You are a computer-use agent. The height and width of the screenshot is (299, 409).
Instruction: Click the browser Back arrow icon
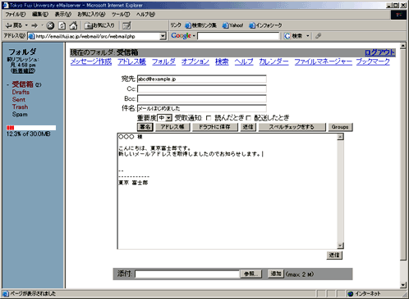click(x=9, y=25)
